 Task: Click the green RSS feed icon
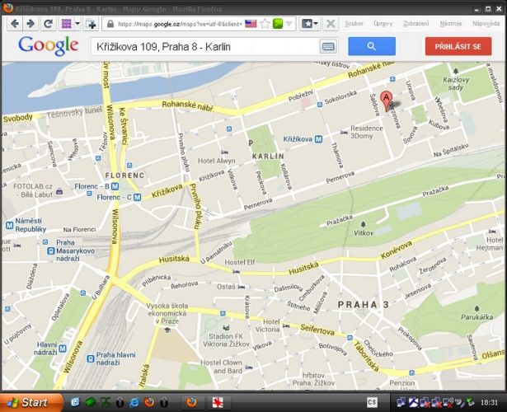click(x=278, y=24)
